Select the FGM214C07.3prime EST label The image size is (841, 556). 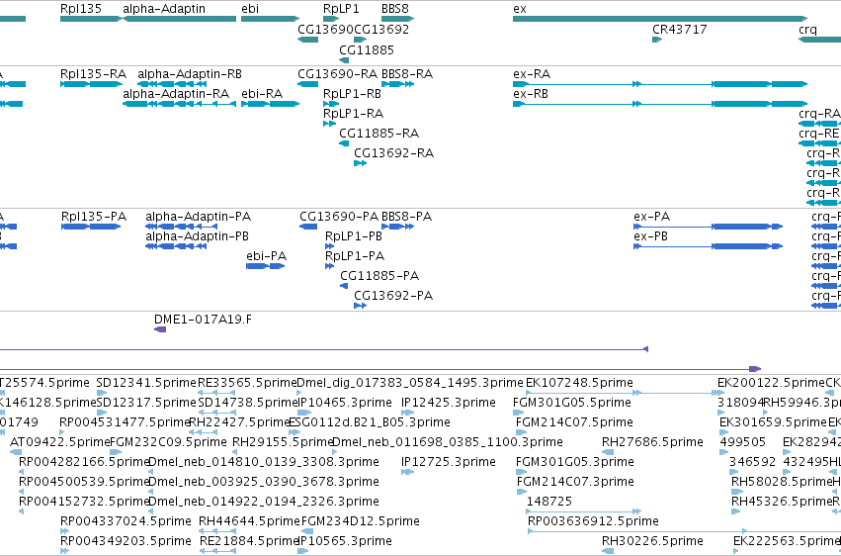[x=575, y=482]
